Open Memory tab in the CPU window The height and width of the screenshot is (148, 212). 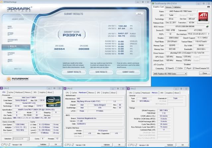coord(28,92)
